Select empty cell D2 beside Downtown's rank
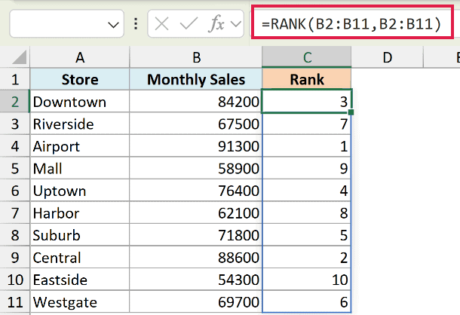Viewport: 460px width, 315px height. [x=388, y=102]
